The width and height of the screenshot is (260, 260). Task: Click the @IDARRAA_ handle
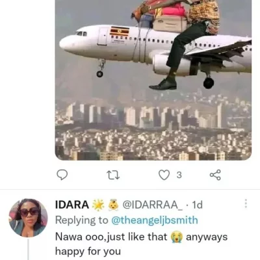click(153, 205)
